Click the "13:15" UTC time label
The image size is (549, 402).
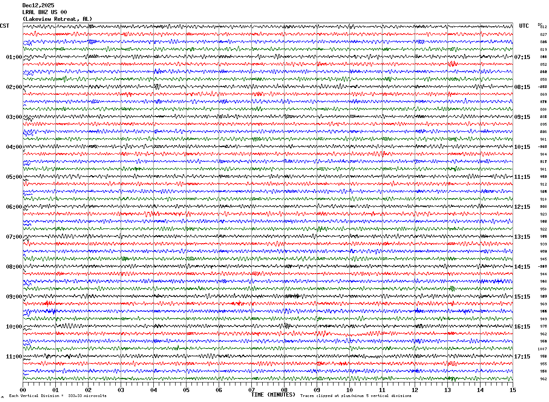pos(522,237)
